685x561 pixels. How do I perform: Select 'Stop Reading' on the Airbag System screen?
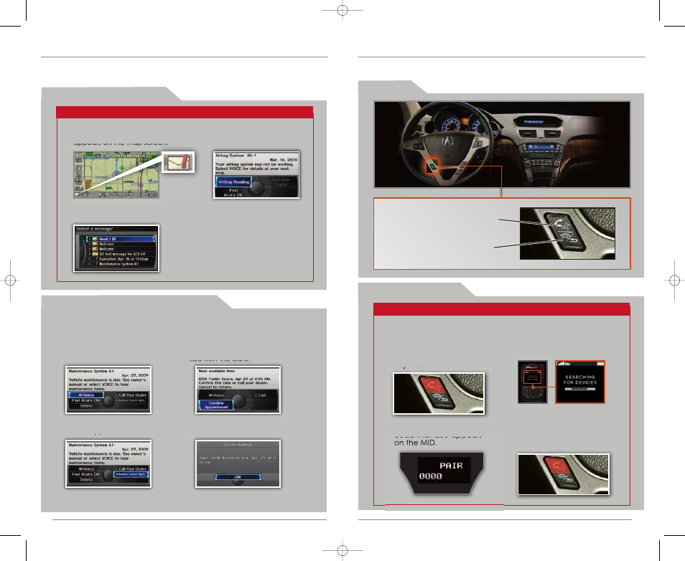pos(234,182)
